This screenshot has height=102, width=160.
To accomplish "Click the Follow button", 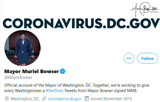I will pyautogui.click(x=148, y=58).
